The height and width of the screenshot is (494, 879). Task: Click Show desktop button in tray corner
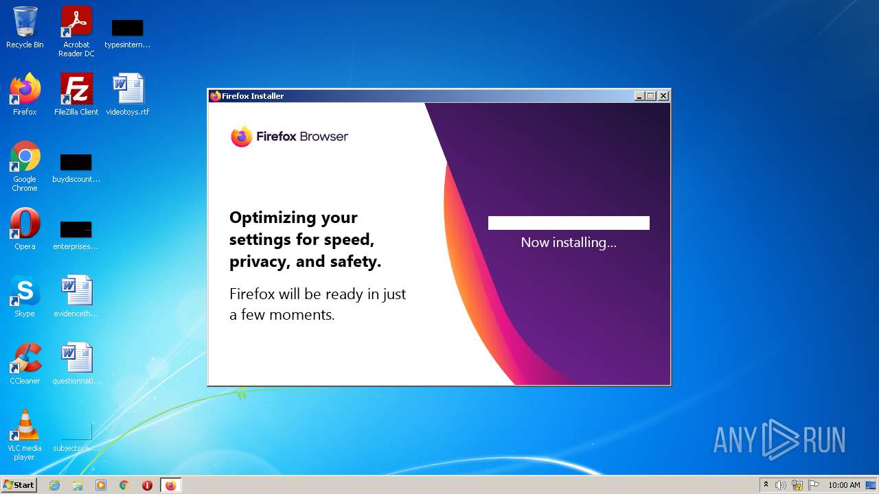pyautogui.click(x=871, y=485)
